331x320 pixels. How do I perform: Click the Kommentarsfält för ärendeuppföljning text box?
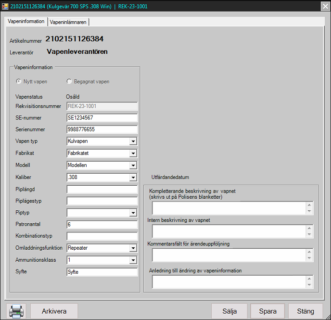click(229, 255)
